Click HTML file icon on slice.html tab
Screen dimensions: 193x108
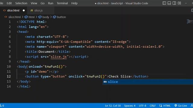coord(5,10)
